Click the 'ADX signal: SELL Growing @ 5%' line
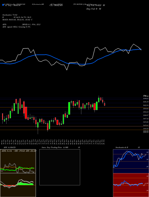Image resolution: width=149 pixels, height=197 pixels. click(16, 27)
